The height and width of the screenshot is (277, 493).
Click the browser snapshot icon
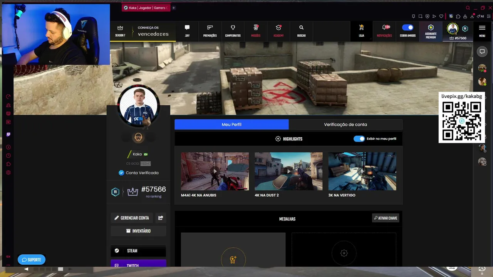point(420,17)
